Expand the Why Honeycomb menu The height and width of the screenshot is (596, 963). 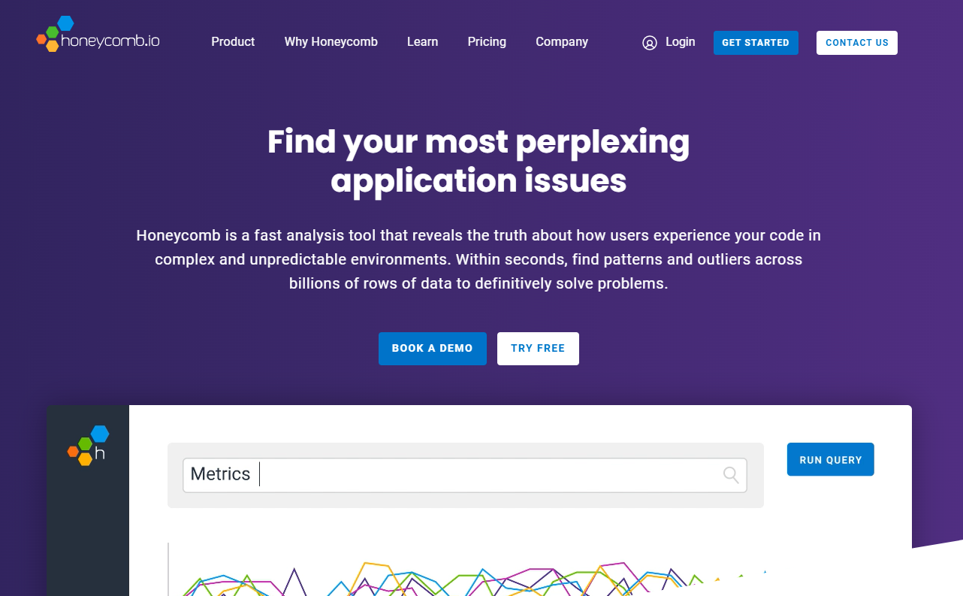tap(331, 42)
